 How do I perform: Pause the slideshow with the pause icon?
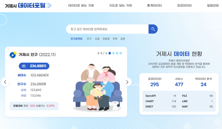pos(98,53)
